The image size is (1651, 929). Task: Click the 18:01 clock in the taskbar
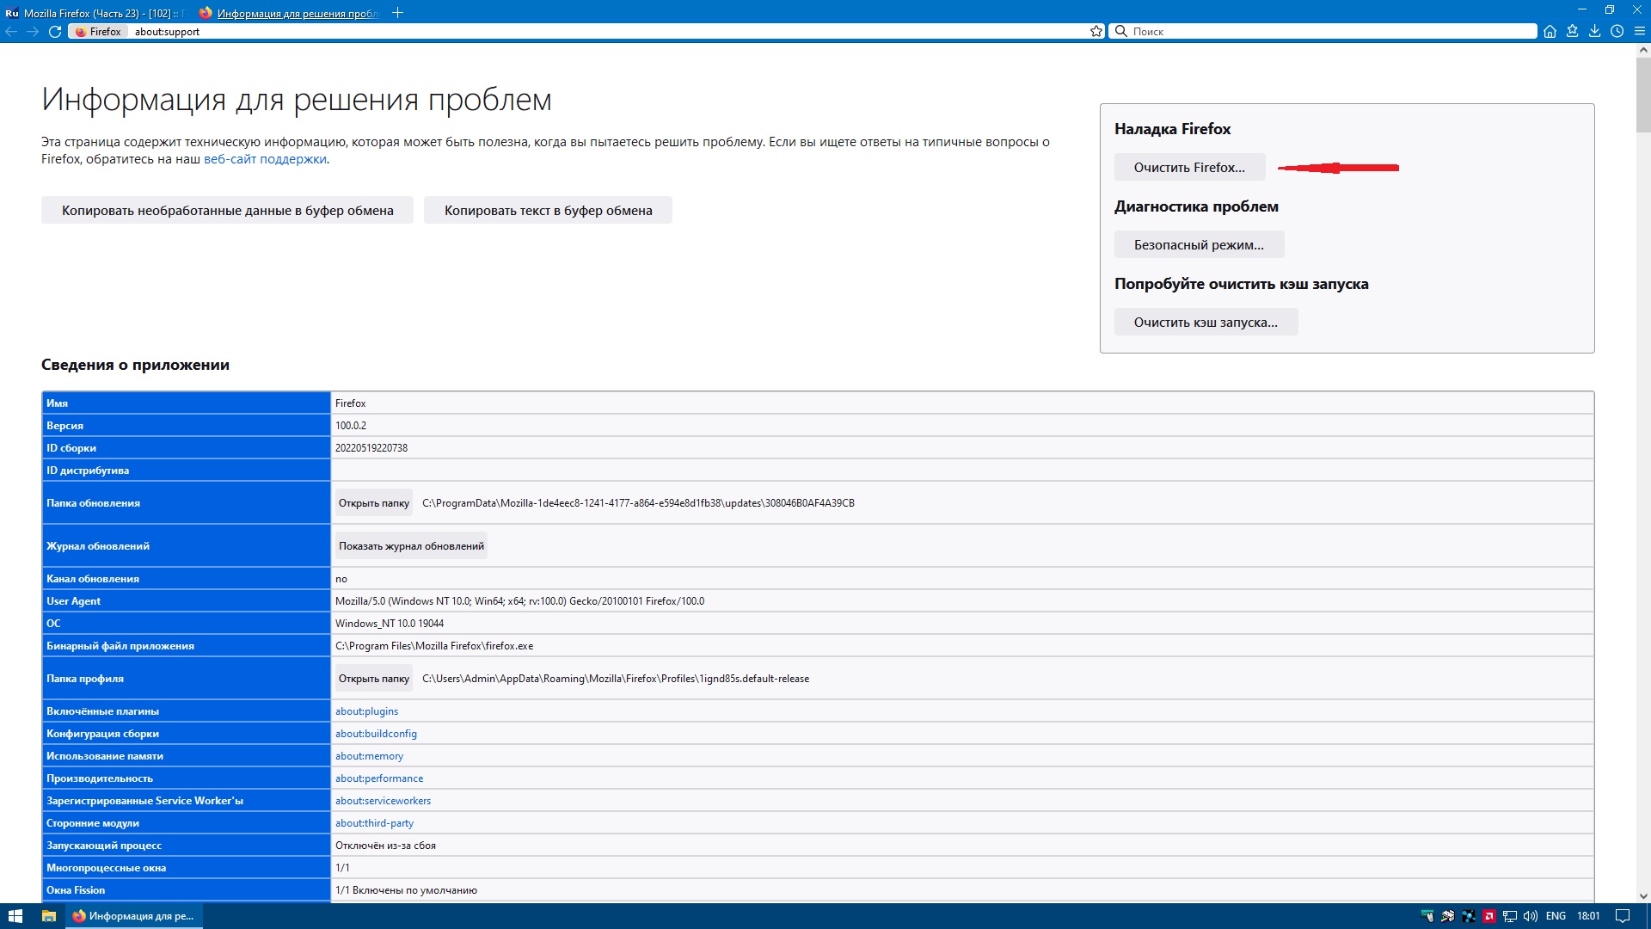(1588, 916)
